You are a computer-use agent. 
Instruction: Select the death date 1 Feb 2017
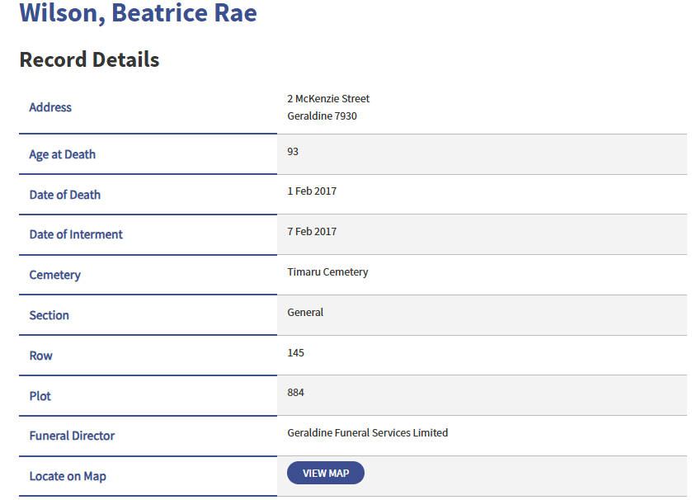[x=312, y=191]
